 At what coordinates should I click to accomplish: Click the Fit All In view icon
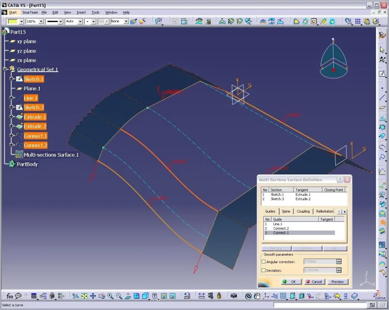pos(84,296)
